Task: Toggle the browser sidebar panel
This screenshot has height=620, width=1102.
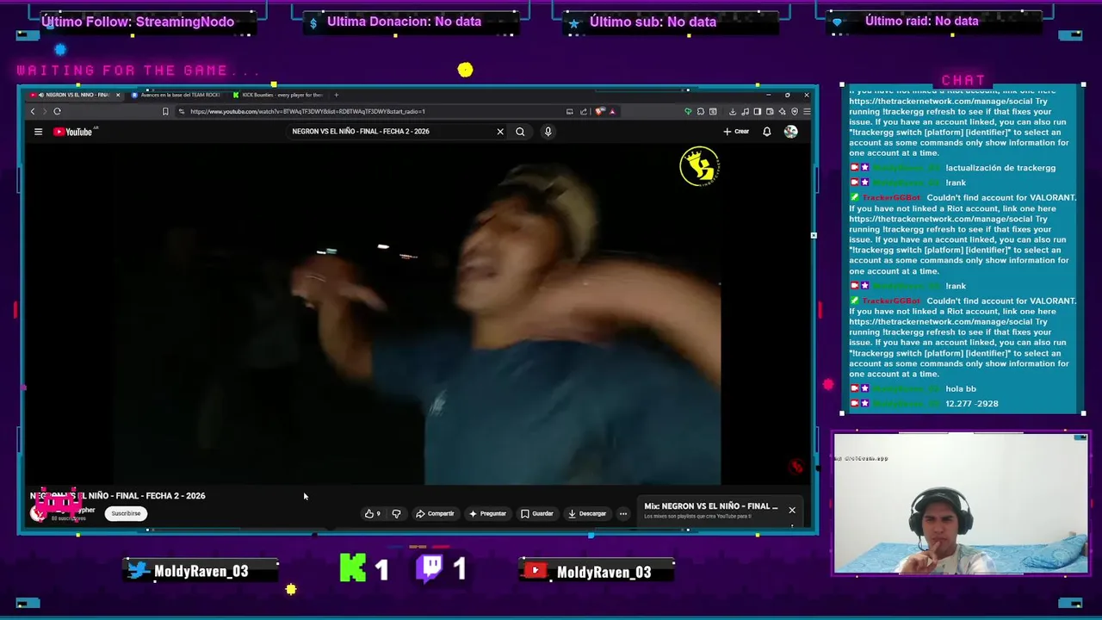Action: [x=757, y=111]
